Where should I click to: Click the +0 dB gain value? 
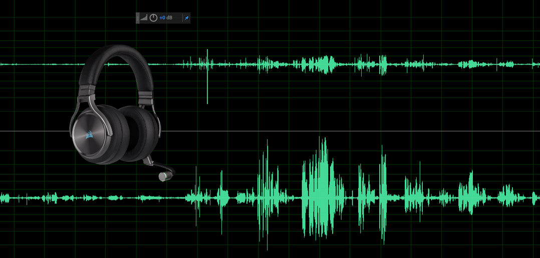(166, 18)
